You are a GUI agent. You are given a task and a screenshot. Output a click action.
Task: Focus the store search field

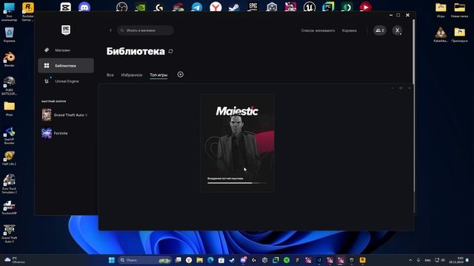[145, 30]
